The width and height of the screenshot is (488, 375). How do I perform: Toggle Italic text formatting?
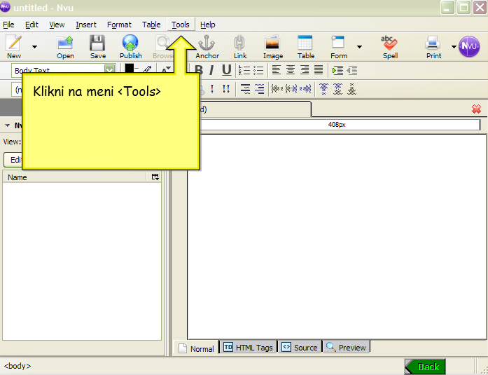tap(211, 70)
